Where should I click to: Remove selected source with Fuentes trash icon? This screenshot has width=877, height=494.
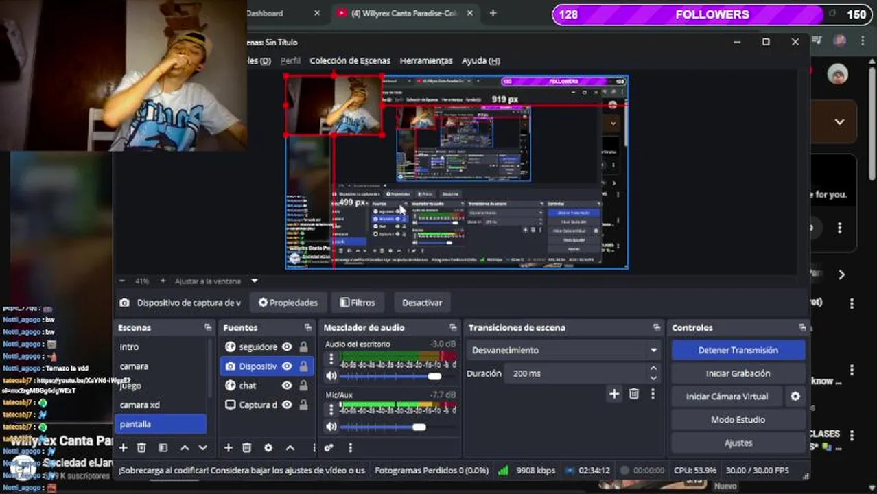point(246,448)
